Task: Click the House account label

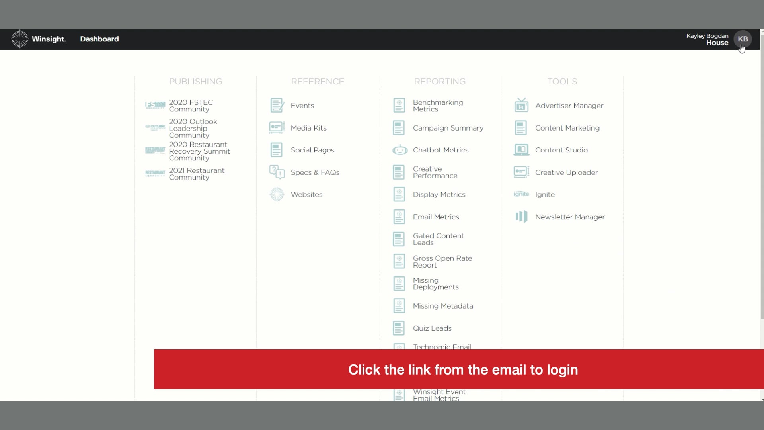Action: coord(717,43)
